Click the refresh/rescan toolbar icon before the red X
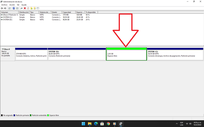The image size is (204, 127). pos(21,8)
